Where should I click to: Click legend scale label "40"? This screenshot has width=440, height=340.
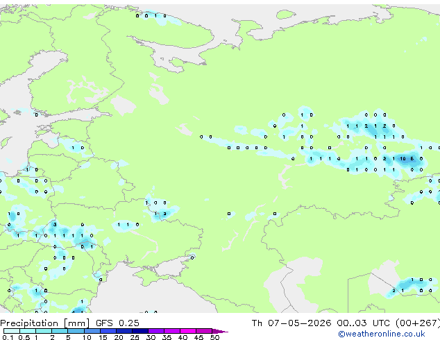(183, 337)
